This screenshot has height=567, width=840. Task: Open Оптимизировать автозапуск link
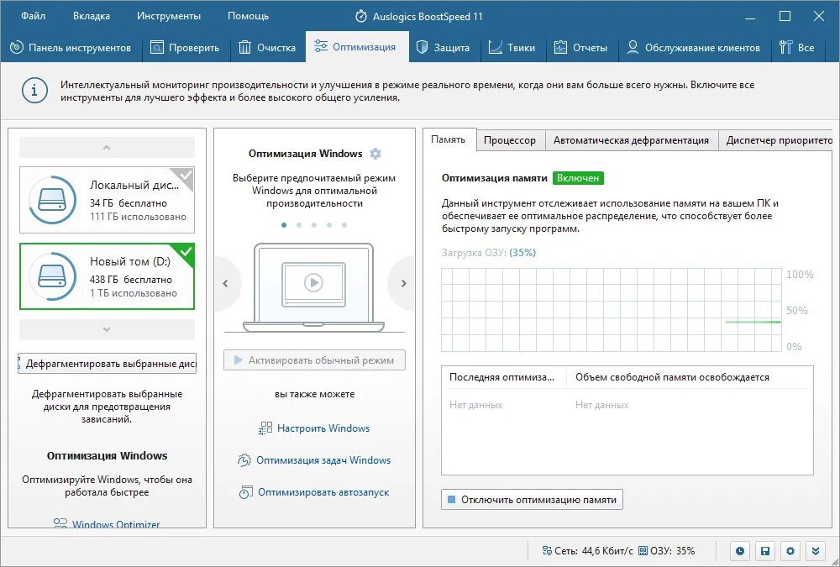click(x=323, y=492)
